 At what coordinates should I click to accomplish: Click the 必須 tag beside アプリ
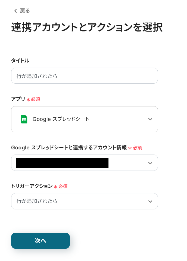pyautogui.click(x=36, y=99)
